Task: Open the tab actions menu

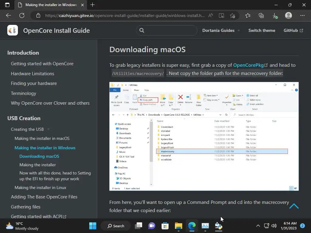Action: coord(7,5)
